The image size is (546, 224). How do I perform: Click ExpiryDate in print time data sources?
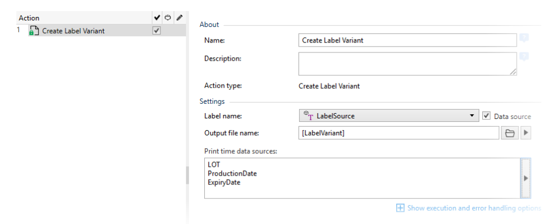point(224,183)
